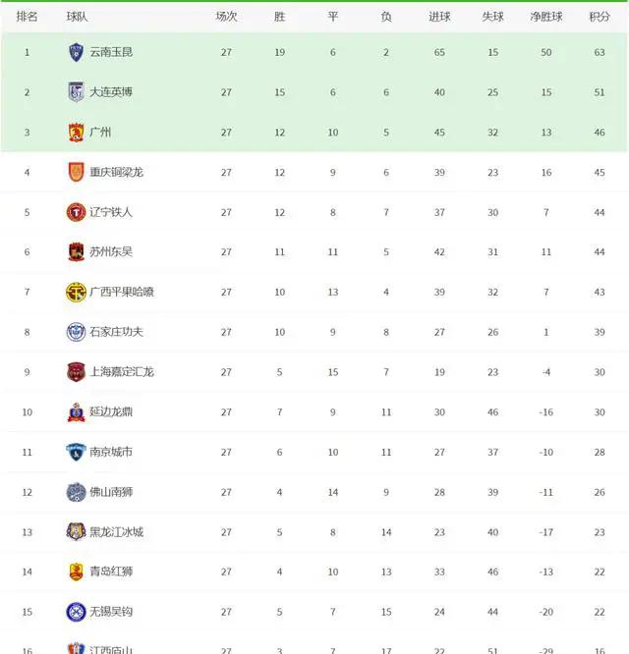Click the 广西平果哈嘹 yellow circular badge
Image resolution: width=629 pixels, height=654 pixels.
76,292
